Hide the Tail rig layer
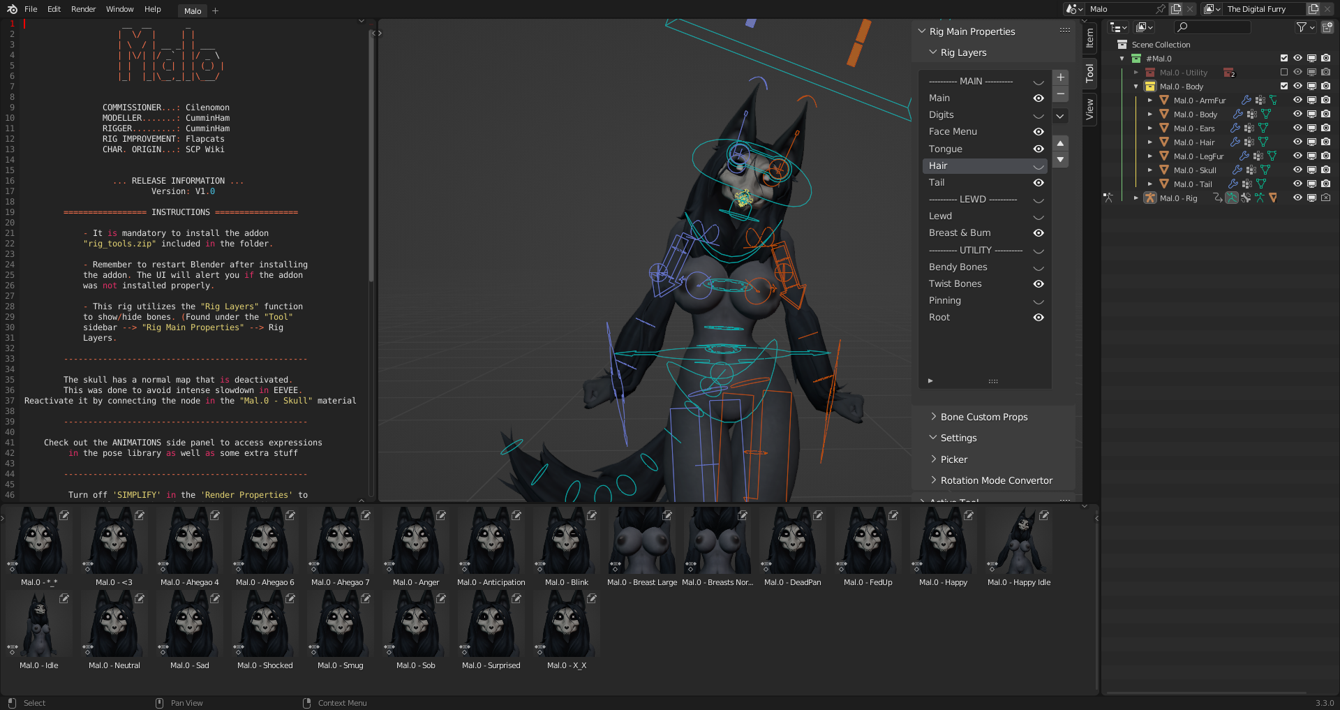 pyautogui.click(x=1038, y=183)
